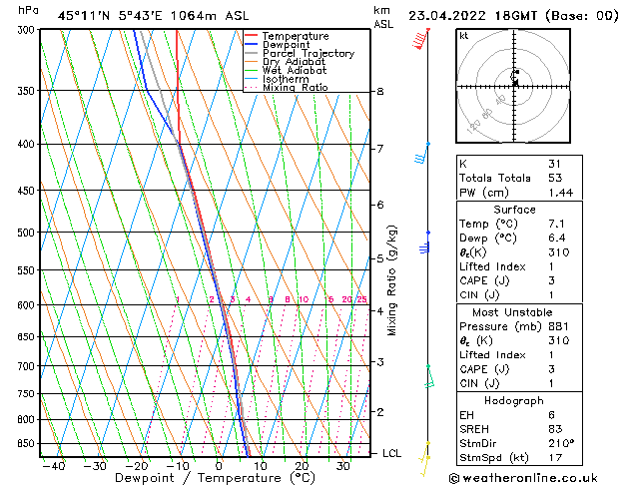This screenshot has width=628, height=485.
Task: Click the dark blue wind barb near 500 hPa
Action: point(424,242)
